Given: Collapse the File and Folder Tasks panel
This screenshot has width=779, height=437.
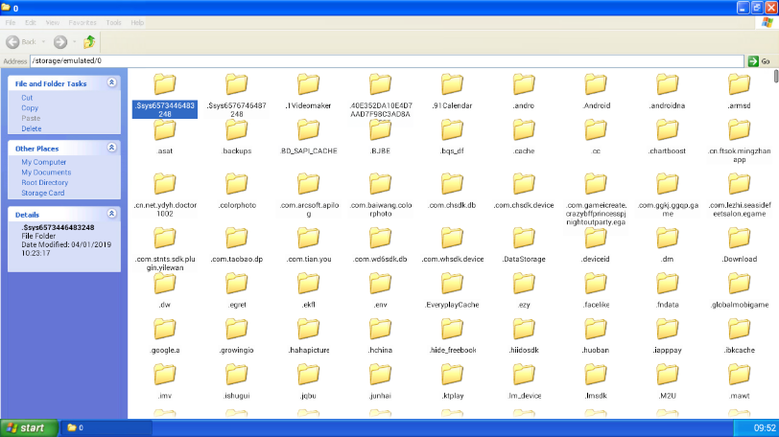Looking at the screenshot, I should [x=112, y=82].
